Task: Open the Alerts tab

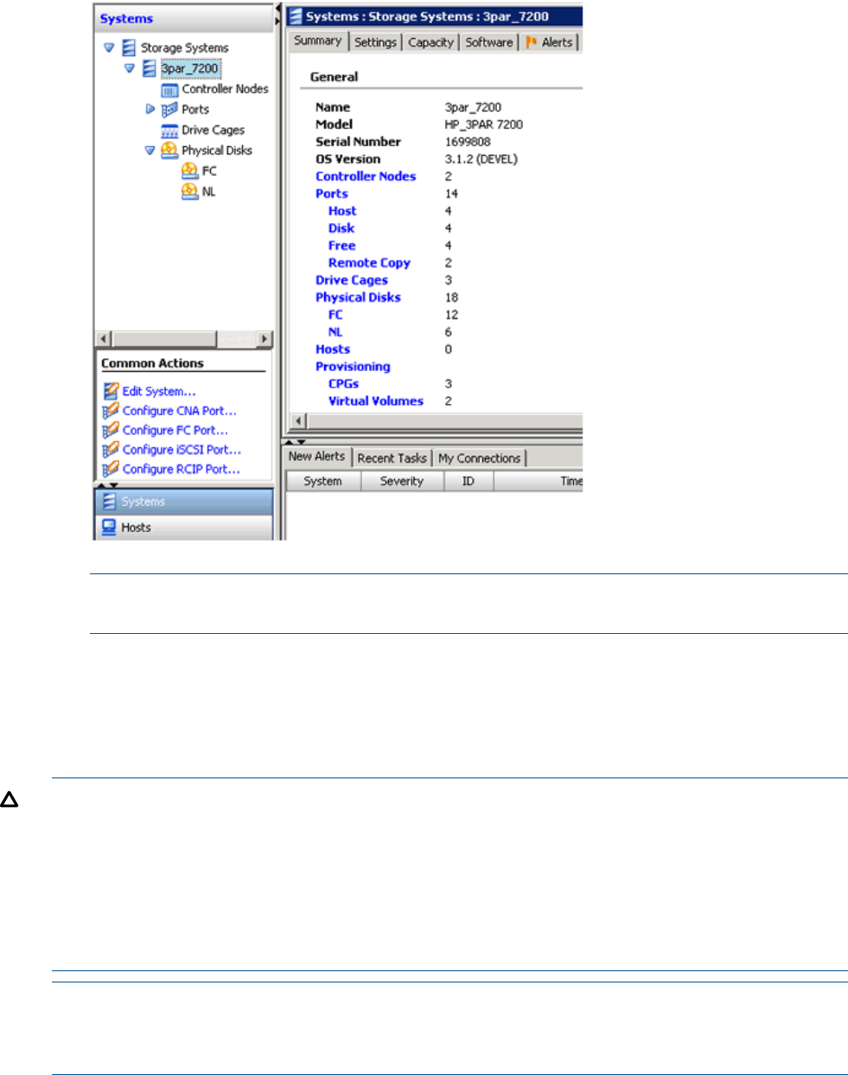Action: pos(550,42)
